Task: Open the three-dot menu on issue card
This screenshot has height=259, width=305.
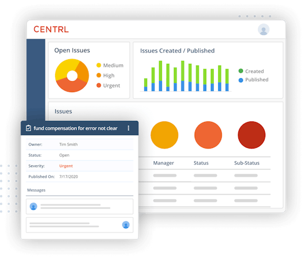Action: click(x=129, y=128)
